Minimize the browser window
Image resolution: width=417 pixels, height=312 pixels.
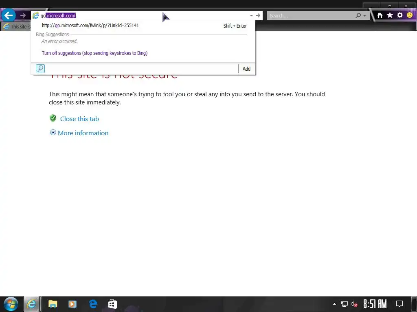click(x=371, y=6)
